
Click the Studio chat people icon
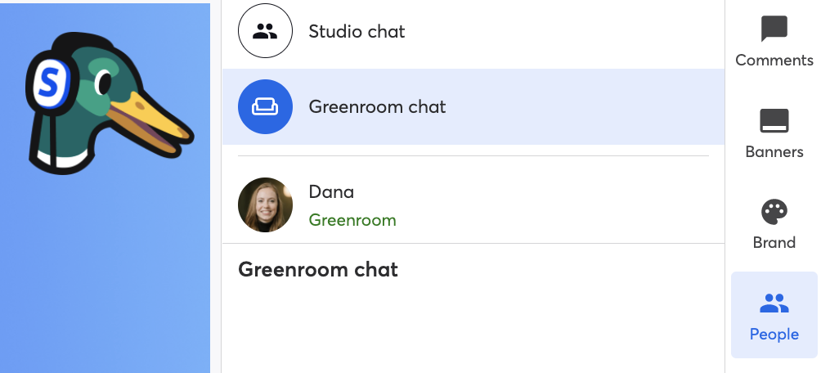(265, 31)
